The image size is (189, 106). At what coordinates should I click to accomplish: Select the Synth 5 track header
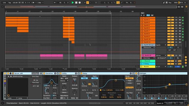[148, 25]
